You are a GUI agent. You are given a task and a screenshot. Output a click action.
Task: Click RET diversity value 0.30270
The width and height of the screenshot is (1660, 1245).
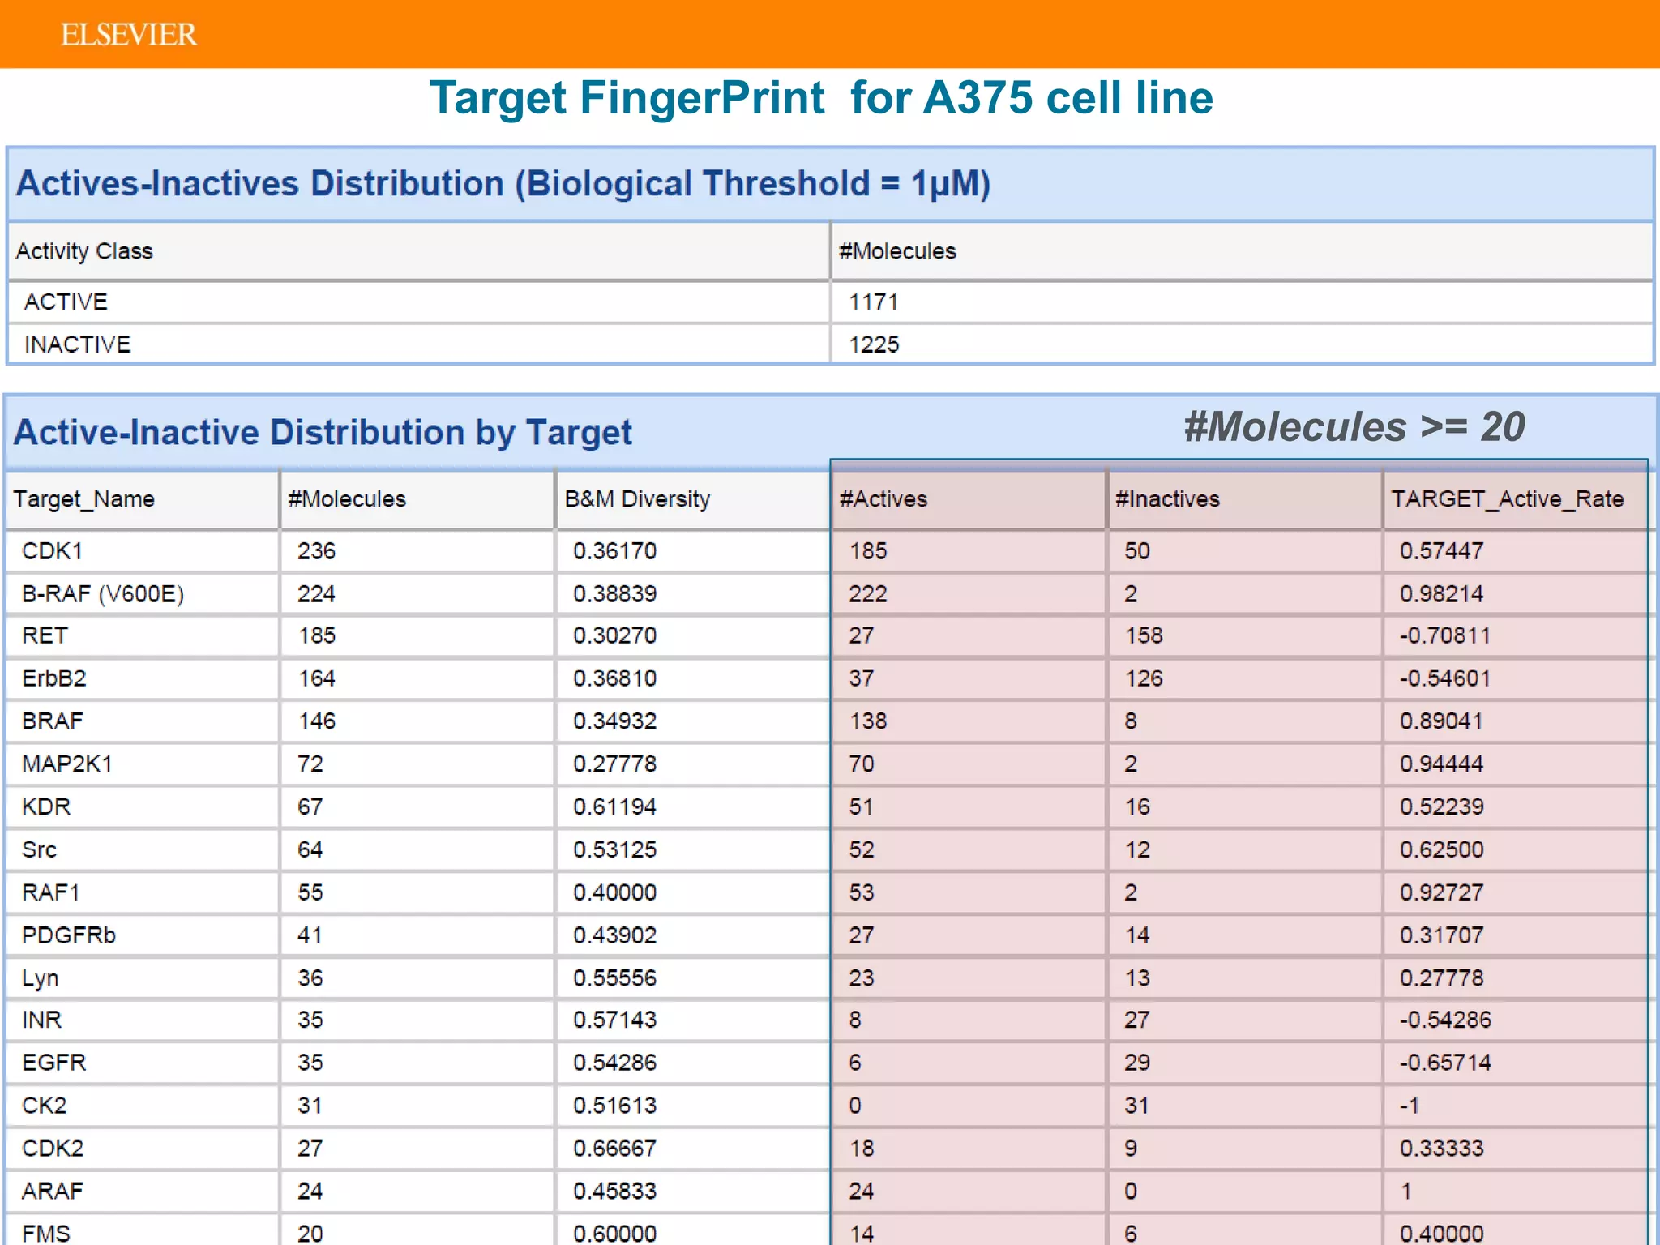(x=614, y=635)
